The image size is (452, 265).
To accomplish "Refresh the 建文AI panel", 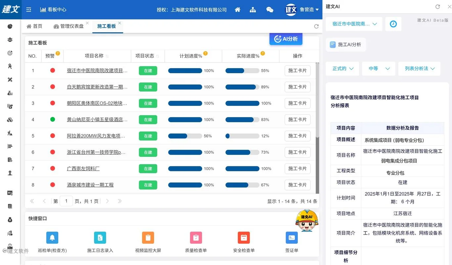I will click(x=437, y=7).
